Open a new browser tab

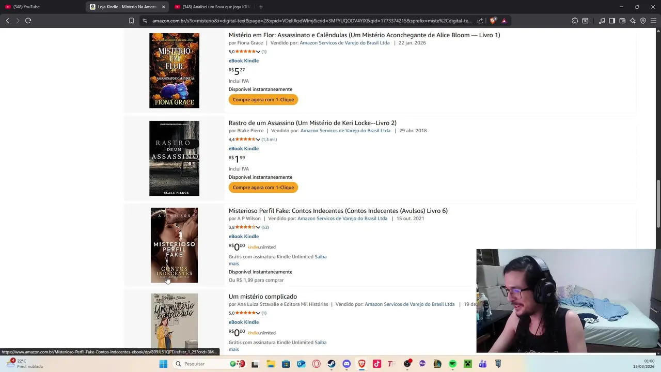(x=261, y=7)
